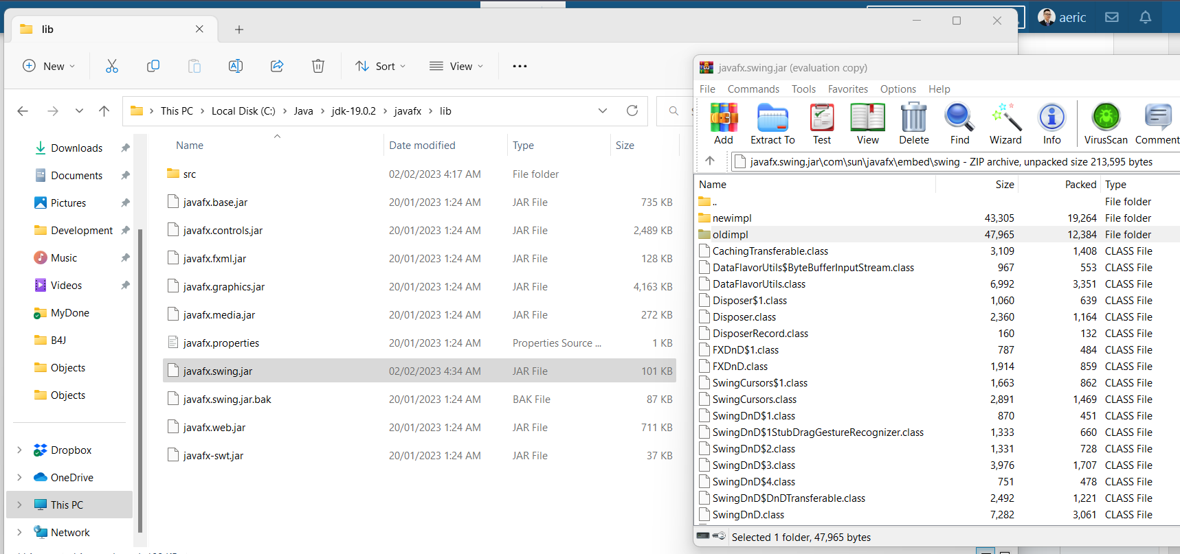Refresh the Explorer folder view
This screenshot has width=1180, height=554.
coord(632,111)
